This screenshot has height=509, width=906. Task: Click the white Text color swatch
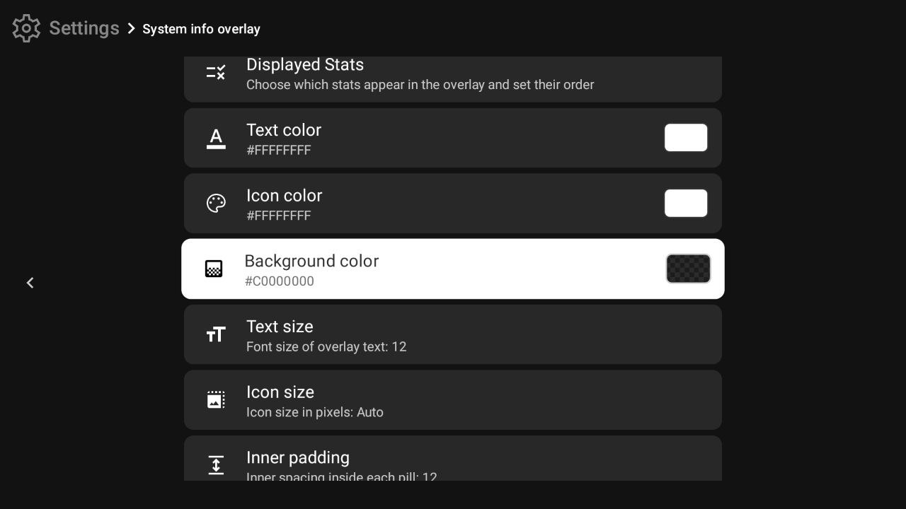(686, 137)
